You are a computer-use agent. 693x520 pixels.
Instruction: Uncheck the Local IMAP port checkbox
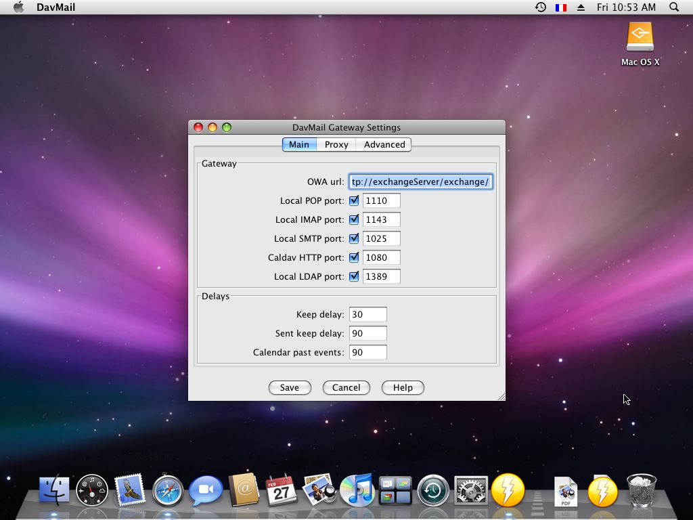pos(354,219)
